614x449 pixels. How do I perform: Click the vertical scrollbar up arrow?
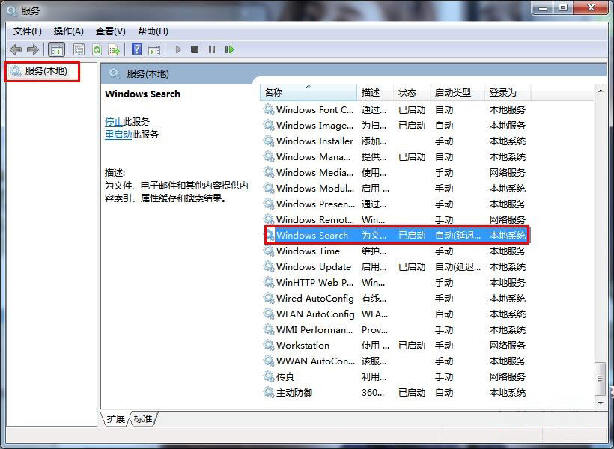click(x=601, y=91)
